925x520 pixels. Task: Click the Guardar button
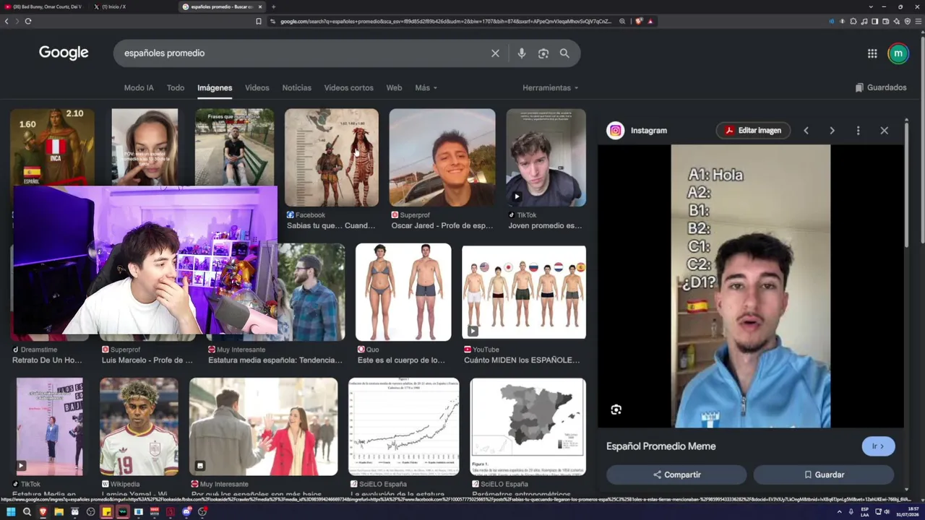[x=824, y=474]
